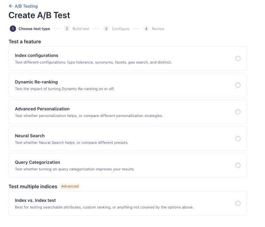Click the Index configurations title
Screen dimensions: 265x227
37,56
